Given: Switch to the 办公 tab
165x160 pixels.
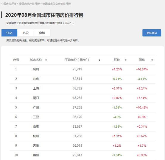Looking at the screenshot, I should coord(26,33).
